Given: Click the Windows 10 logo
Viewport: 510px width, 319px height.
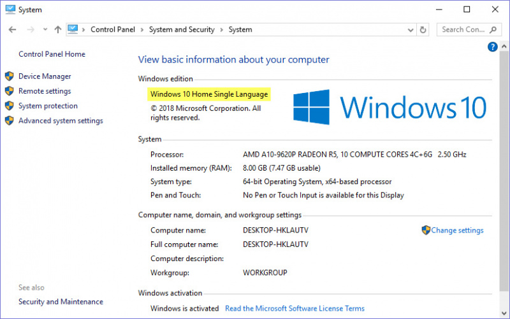Looking at the screenshot, I should pyautogui.click(x=390, y=107).
